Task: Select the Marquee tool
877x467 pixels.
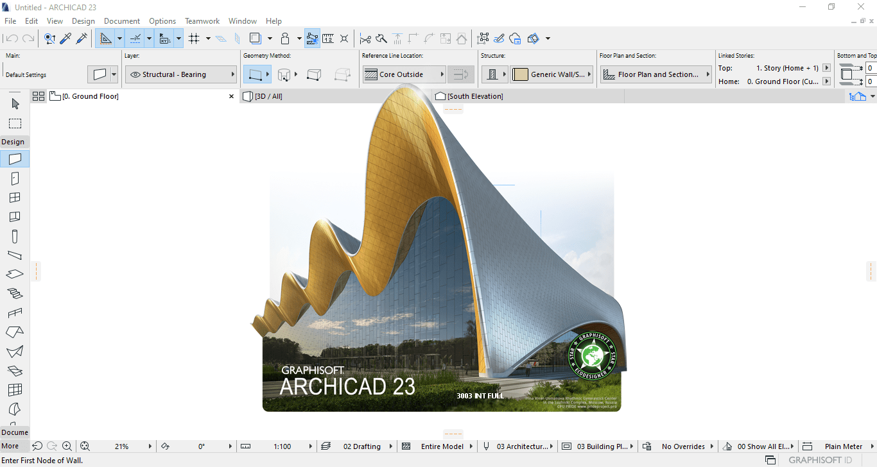Action: coord(15,124)
